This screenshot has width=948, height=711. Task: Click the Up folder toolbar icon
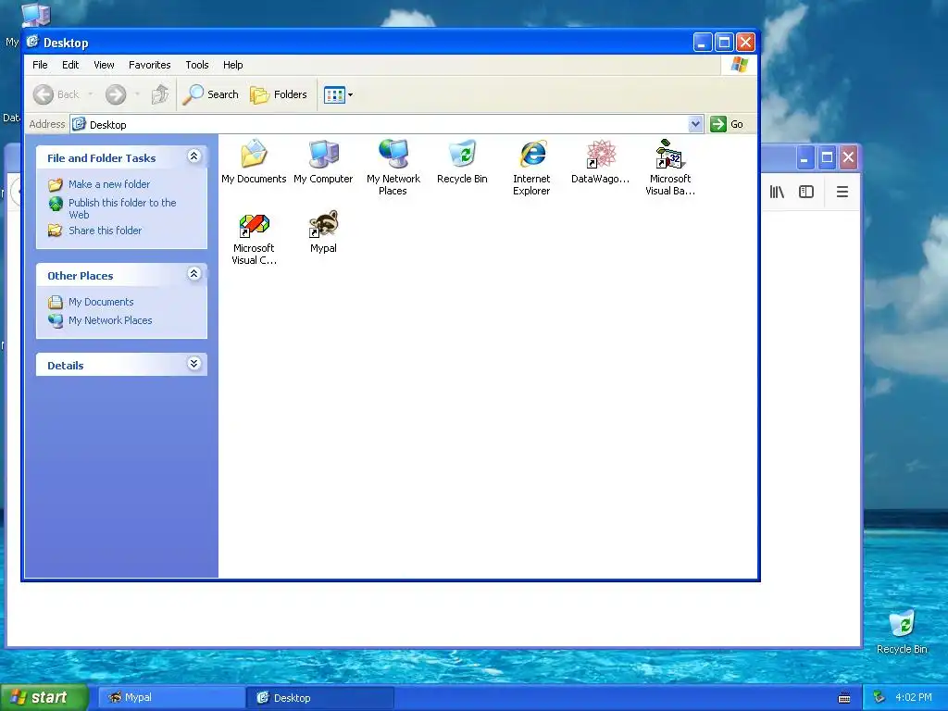pyautogui.click(x=160, y=94)
